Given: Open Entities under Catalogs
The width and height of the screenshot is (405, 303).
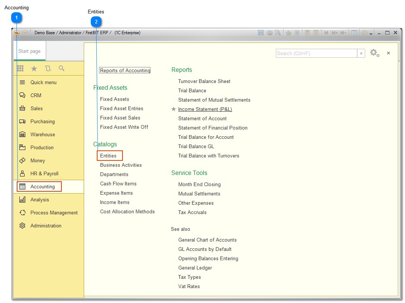Looking at the screenshot, I should [x=109, y=156].
